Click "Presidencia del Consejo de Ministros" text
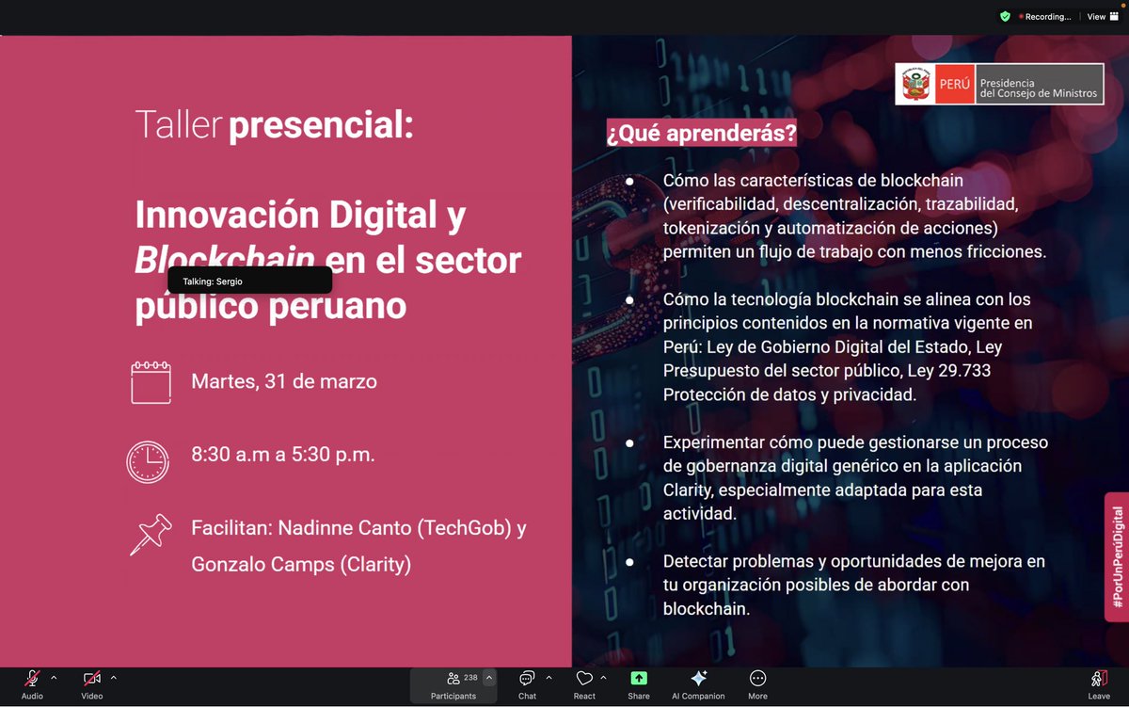Screen dimensions: 1129x707 coord(1039,88)
